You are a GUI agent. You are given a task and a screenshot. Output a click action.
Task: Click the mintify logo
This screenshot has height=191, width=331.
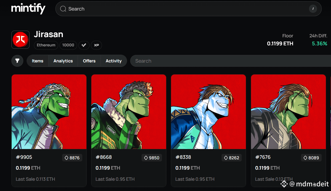point(28,8)
